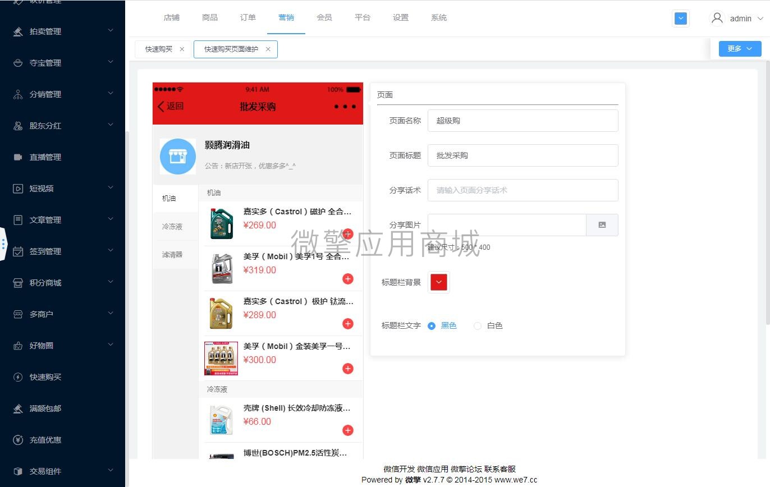Open the 微擎论坛 footer link
Screen dimensions: 770x487
pyautogui.click(x=466, y=469)
